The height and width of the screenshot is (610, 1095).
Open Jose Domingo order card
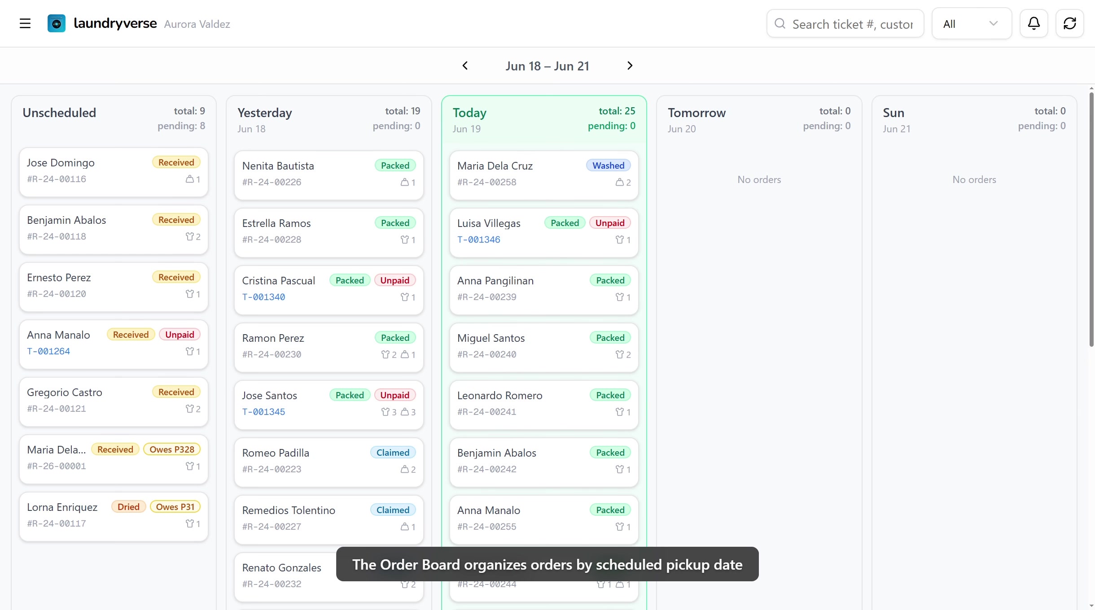(114, 172)
